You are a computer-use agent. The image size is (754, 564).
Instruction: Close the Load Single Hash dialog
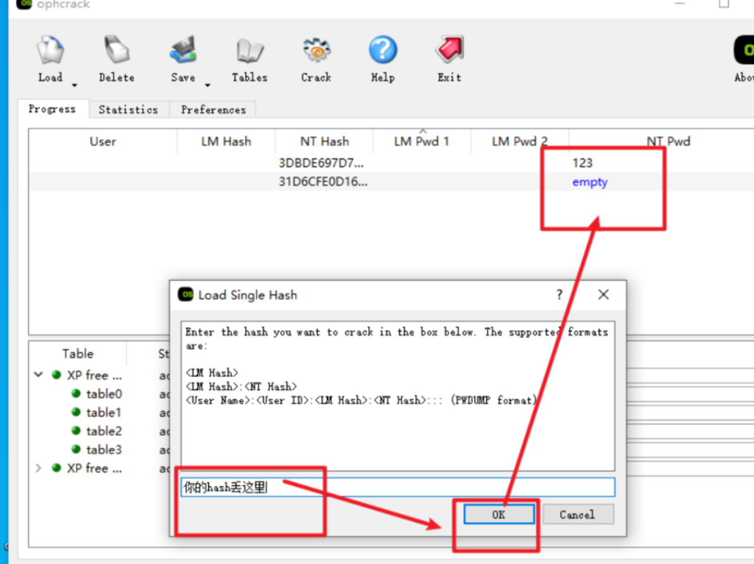(x=603, y=294)
